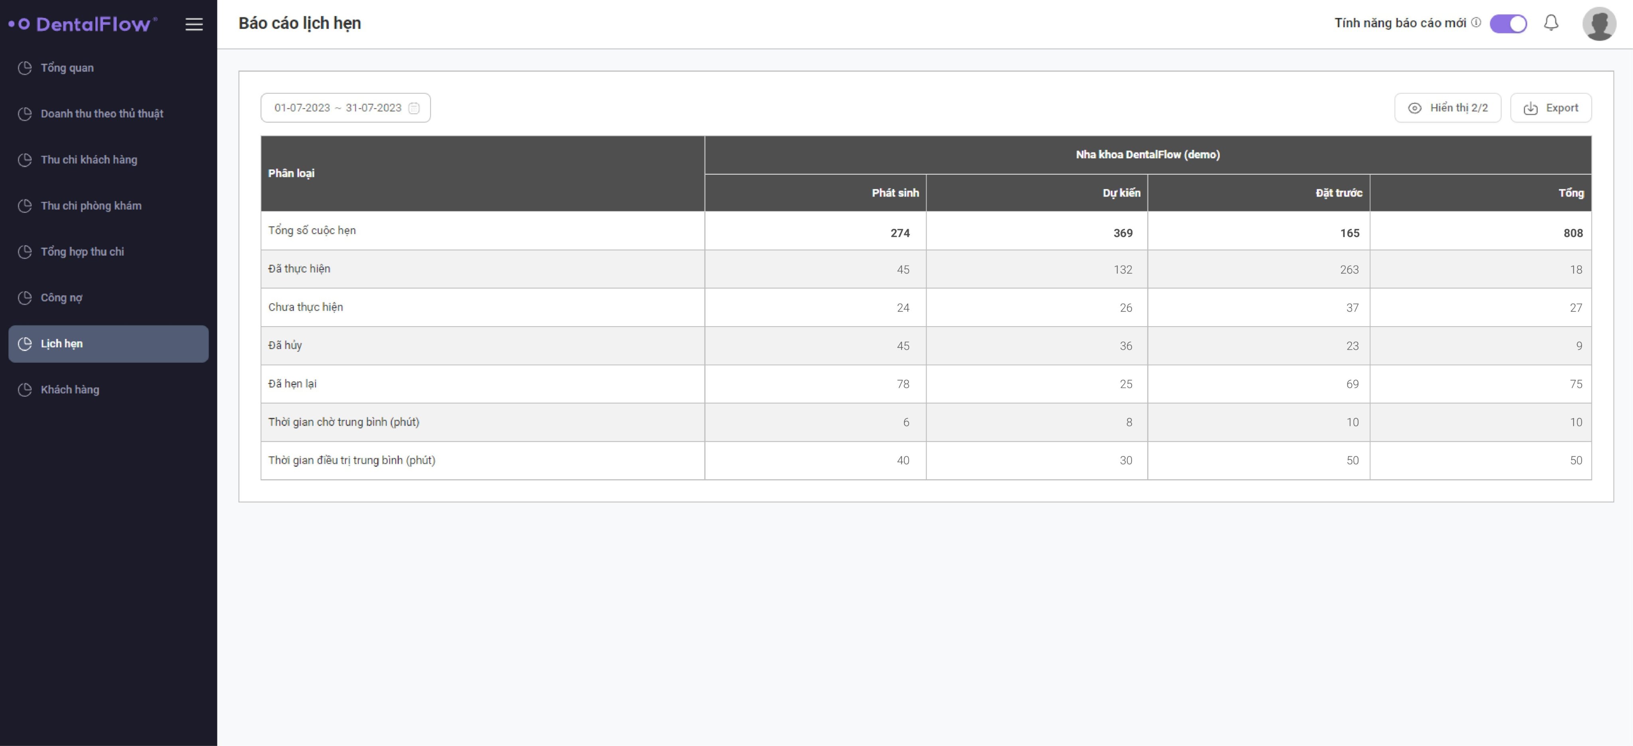This screenshot has width=1633, height=746.
Task: Click Dự kiến total 369
Action: [1123, 233]
